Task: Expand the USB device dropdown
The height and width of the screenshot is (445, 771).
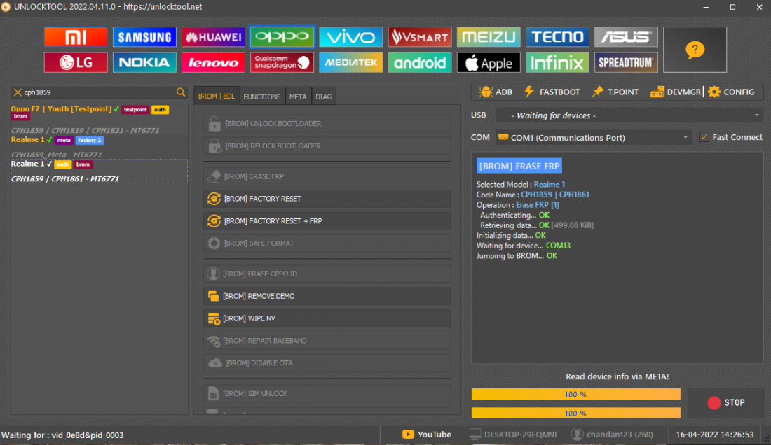Action: point(757,115)
